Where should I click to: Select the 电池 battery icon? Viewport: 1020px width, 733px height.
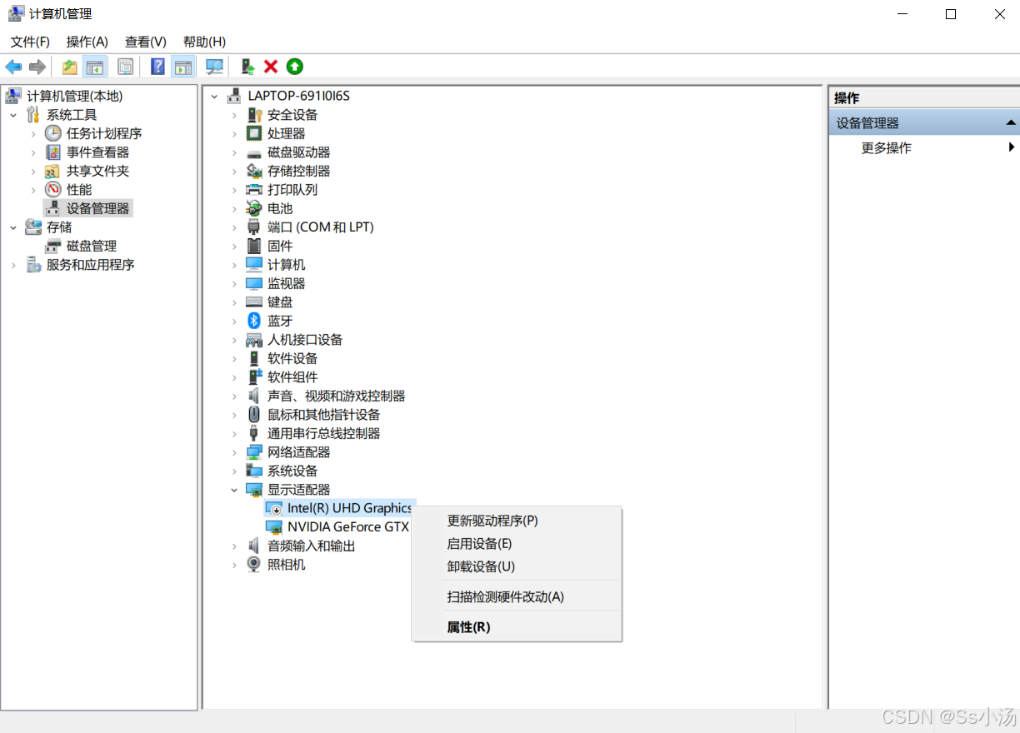[x=254, y=208]
